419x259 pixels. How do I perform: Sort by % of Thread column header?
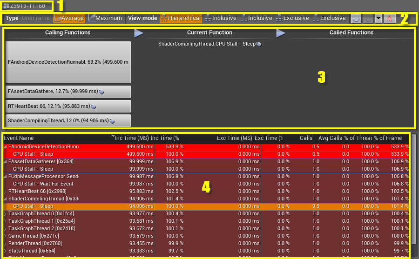pyautogui.click(x=358, y=138)
